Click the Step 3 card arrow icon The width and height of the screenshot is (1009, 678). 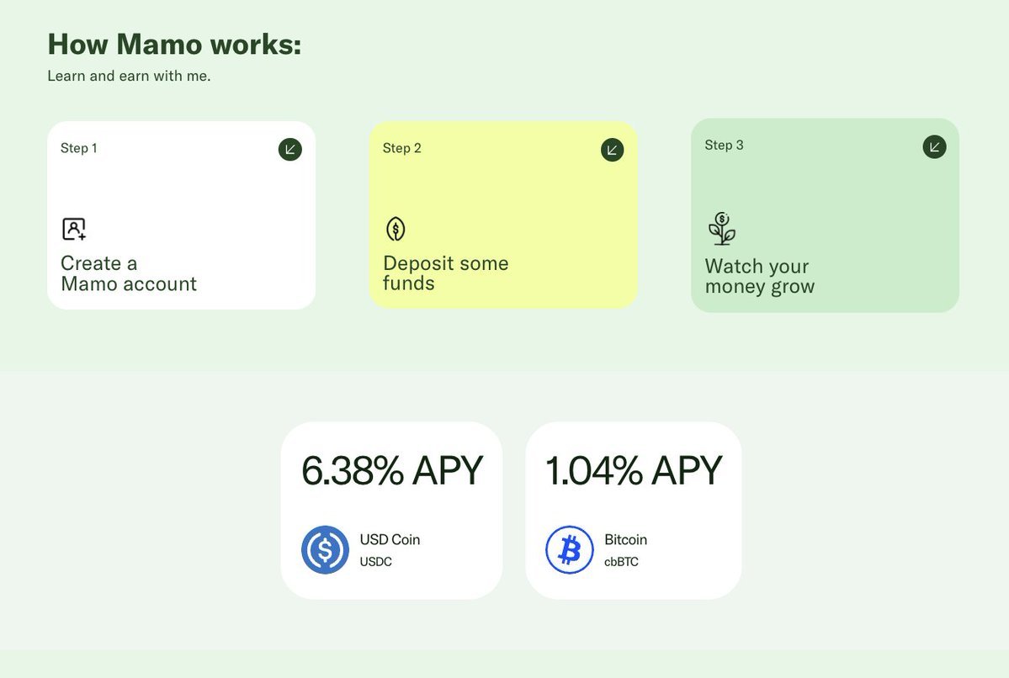click(x=934, y=146)
